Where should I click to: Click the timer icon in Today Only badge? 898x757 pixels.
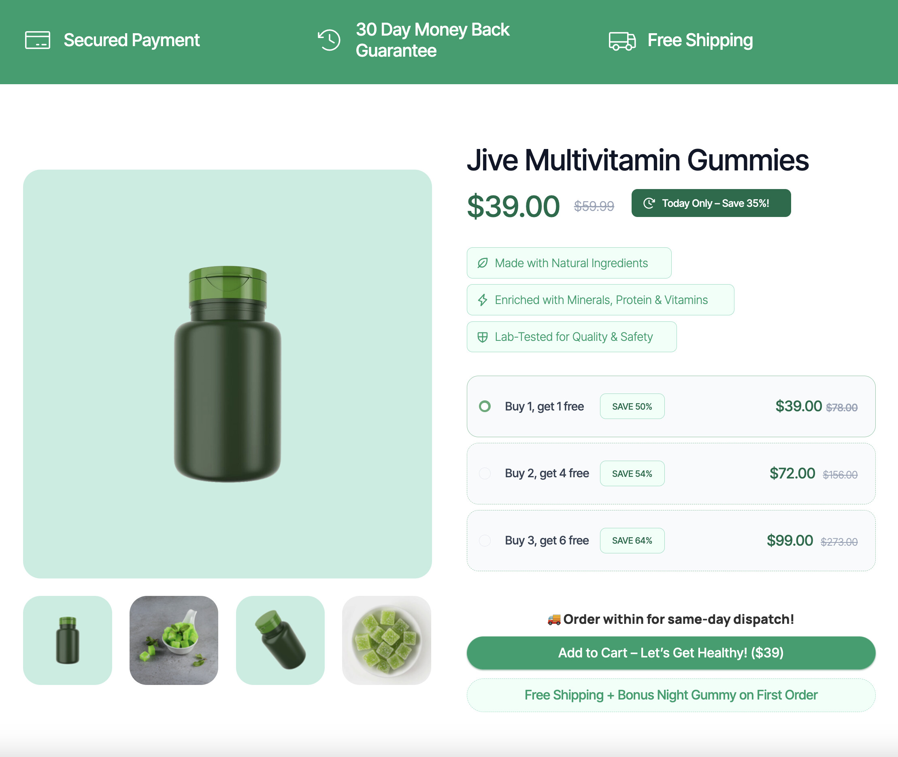[x=649, y=203]
